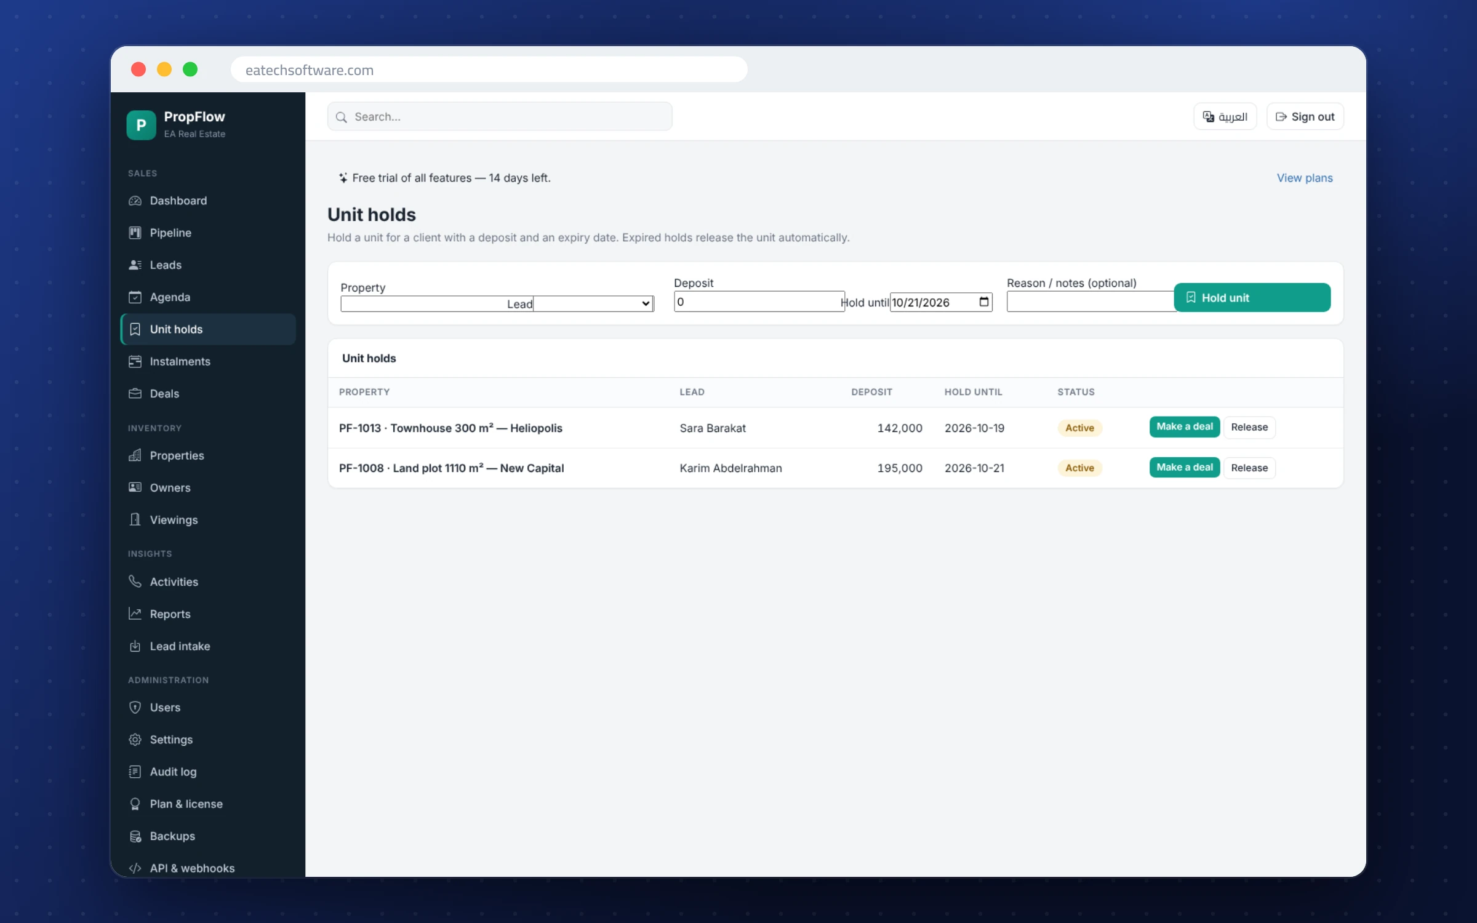
Task: Click PF-1013 Townhouse property name
Action: point(450,428)
